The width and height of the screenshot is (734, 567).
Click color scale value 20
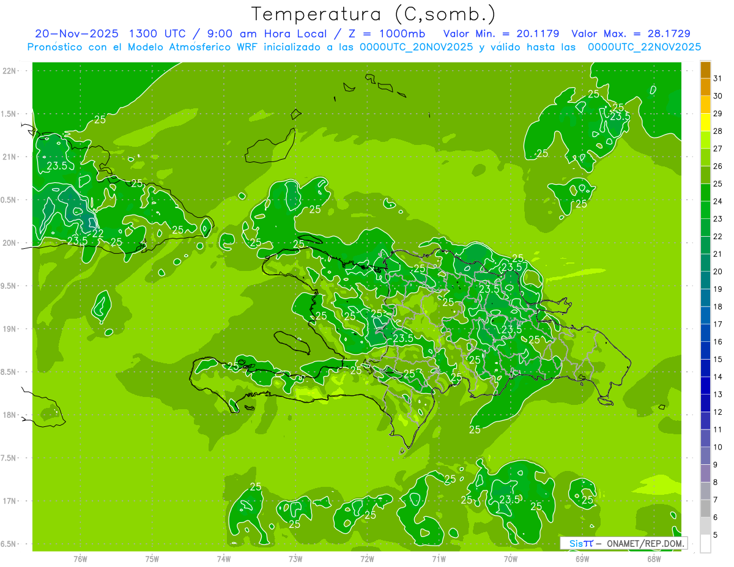click(x=717, y=272)
